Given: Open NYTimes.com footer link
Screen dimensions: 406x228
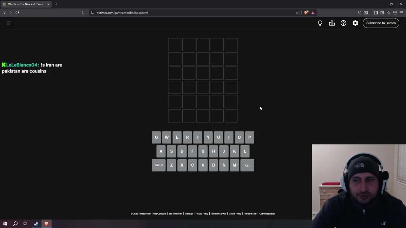Looking at the screenshot, I should click(x=176, y=214).
